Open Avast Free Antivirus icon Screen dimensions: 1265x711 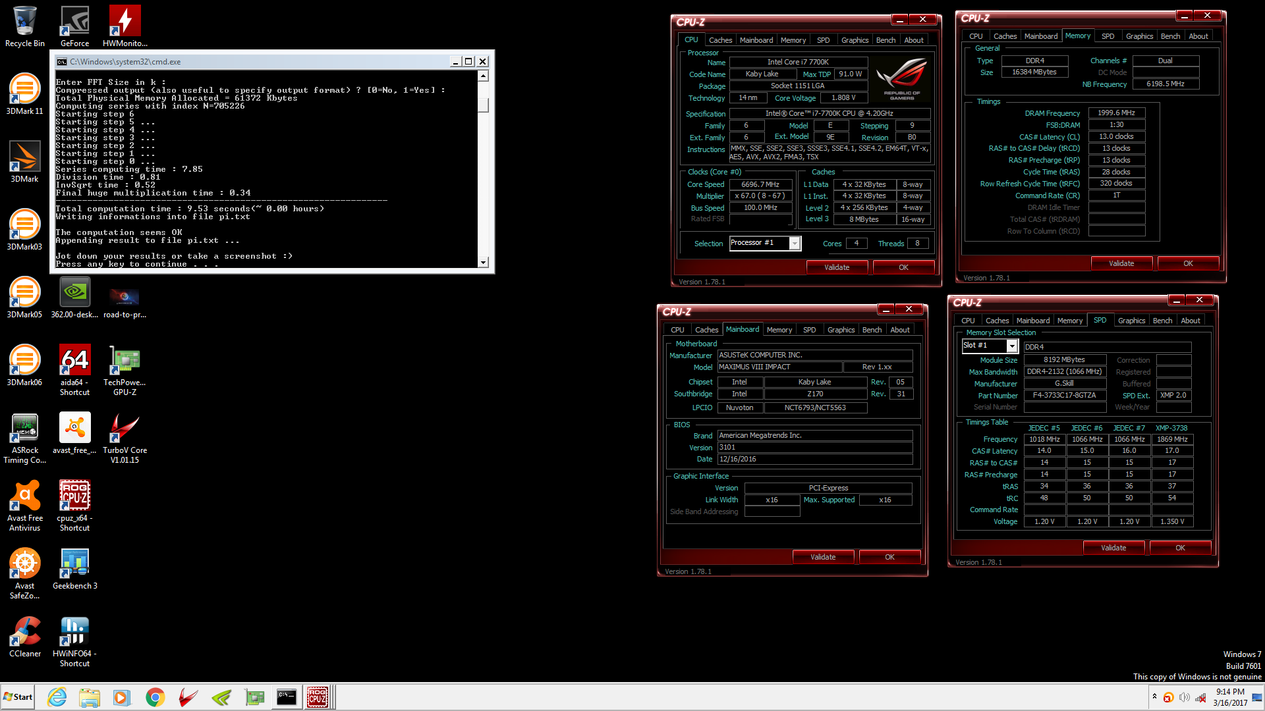(25, 506)
